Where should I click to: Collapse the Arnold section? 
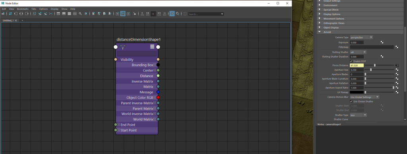pyautogui.click(x=320, y=32)
